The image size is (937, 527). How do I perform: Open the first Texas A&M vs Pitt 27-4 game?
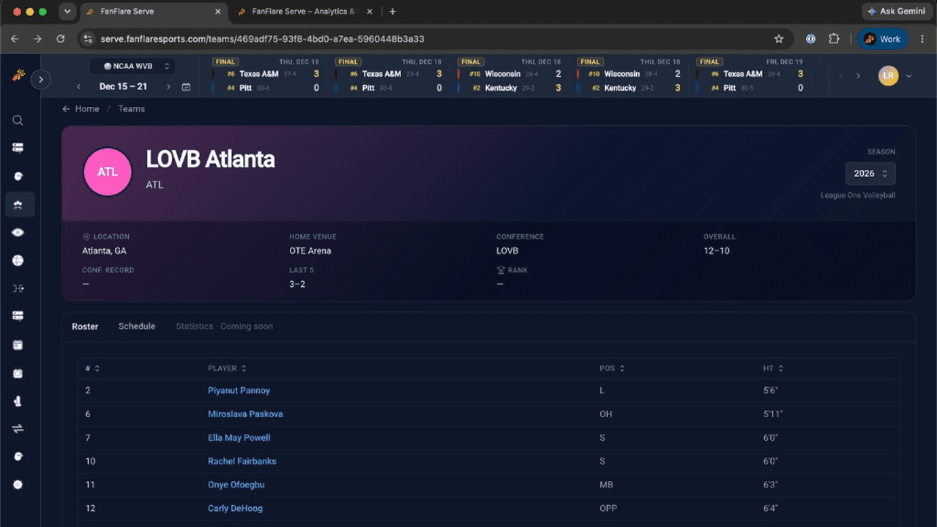266,76
